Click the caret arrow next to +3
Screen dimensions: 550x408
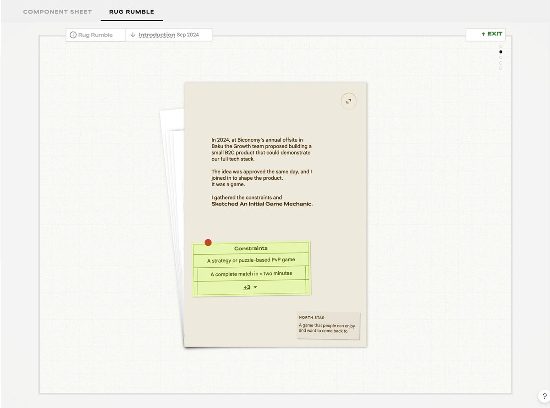(x=255, y=287)
